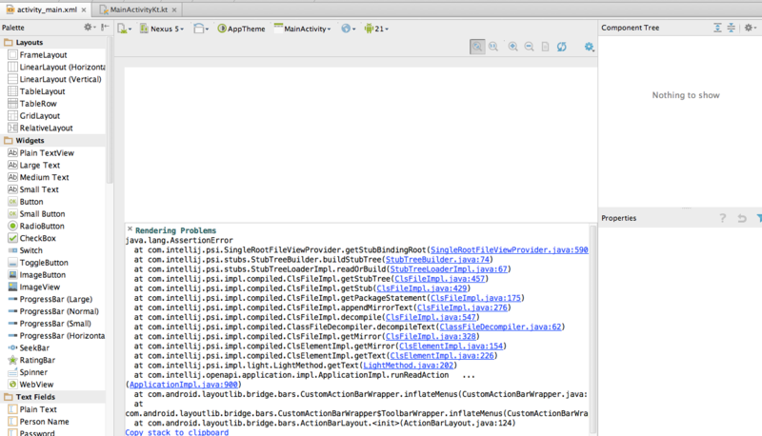The height and width of the screenshot is (436, 762).
Task: Open SingleRootFileViewProvider.java:590 link
Action: [x=510, y=250]
